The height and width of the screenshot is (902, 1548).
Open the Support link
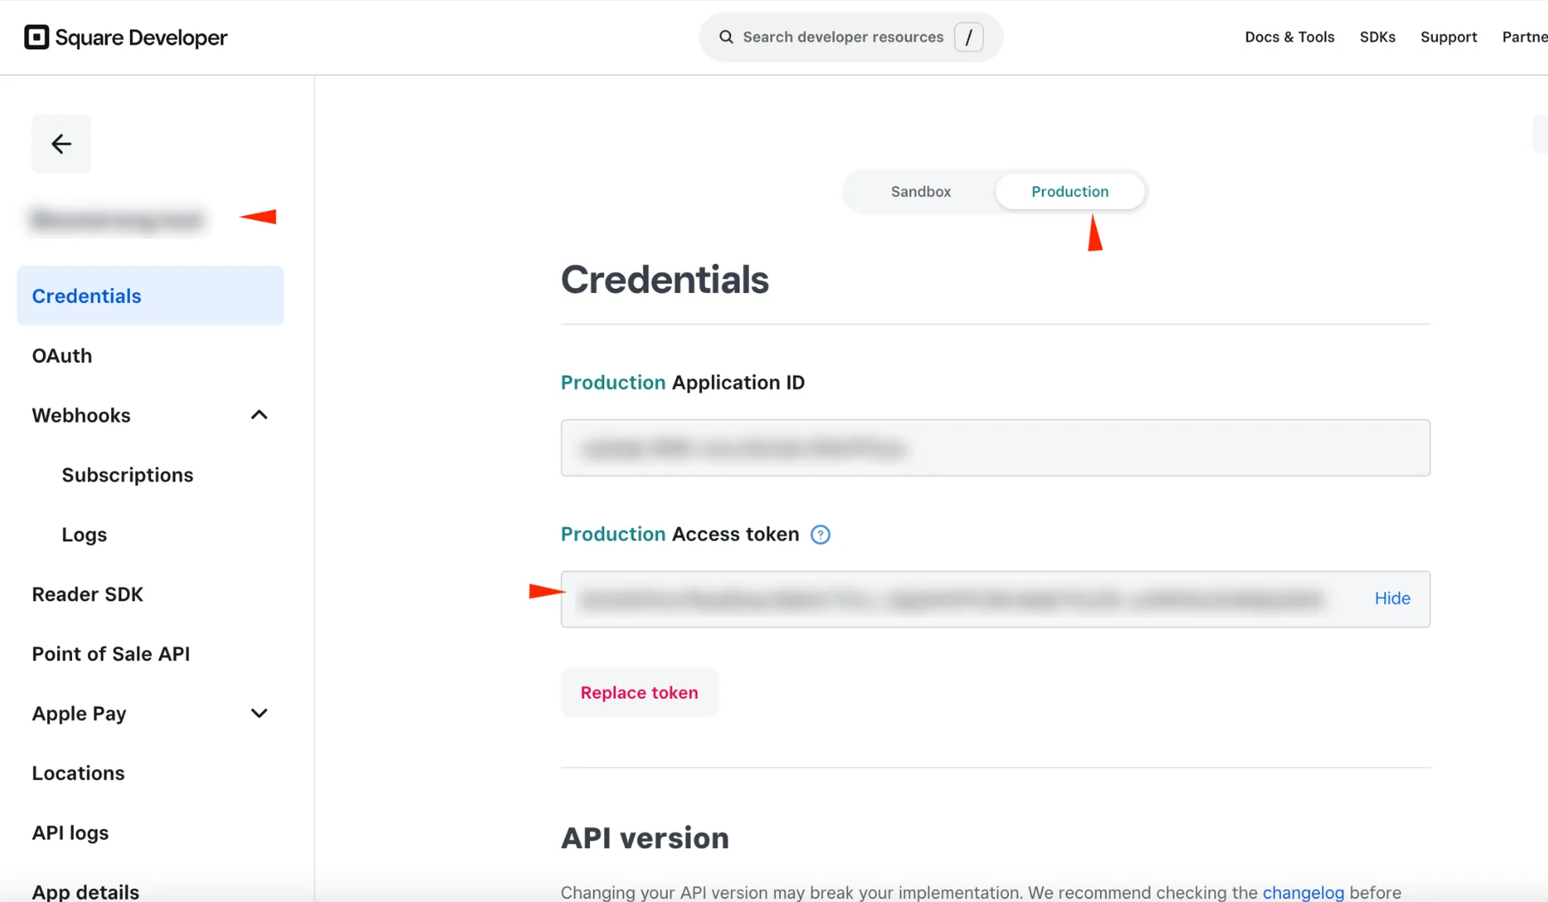click(1449, 37)
